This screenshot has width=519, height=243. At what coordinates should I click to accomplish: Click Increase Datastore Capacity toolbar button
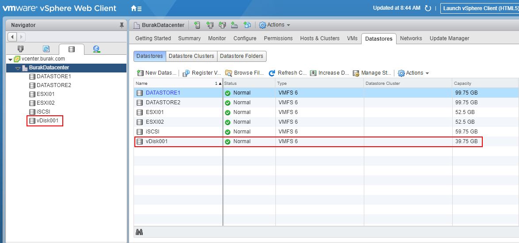pos(329,73)
